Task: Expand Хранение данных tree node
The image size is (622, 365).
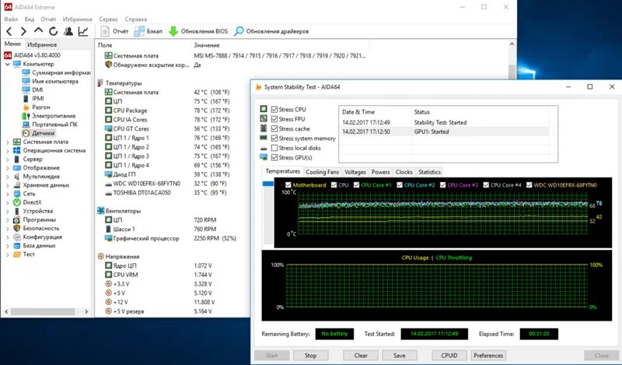Action: pos(8,185)
